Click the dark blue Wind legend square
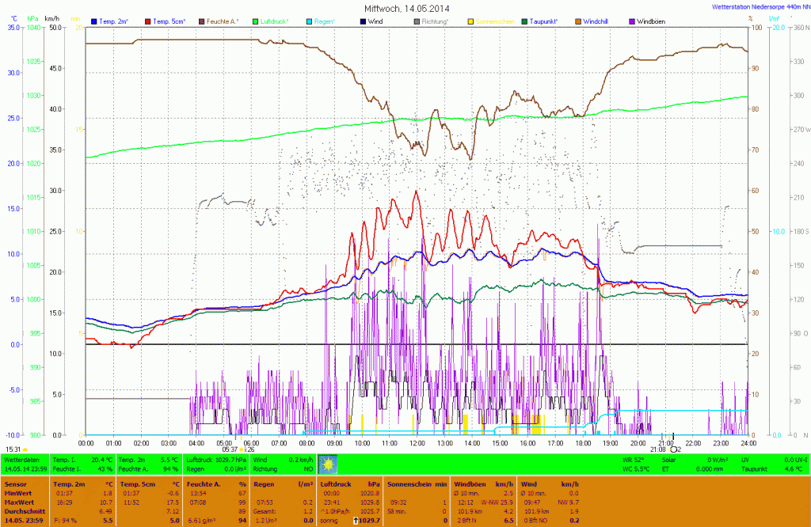This screenshot has width=811, height=527. (364, 21)
